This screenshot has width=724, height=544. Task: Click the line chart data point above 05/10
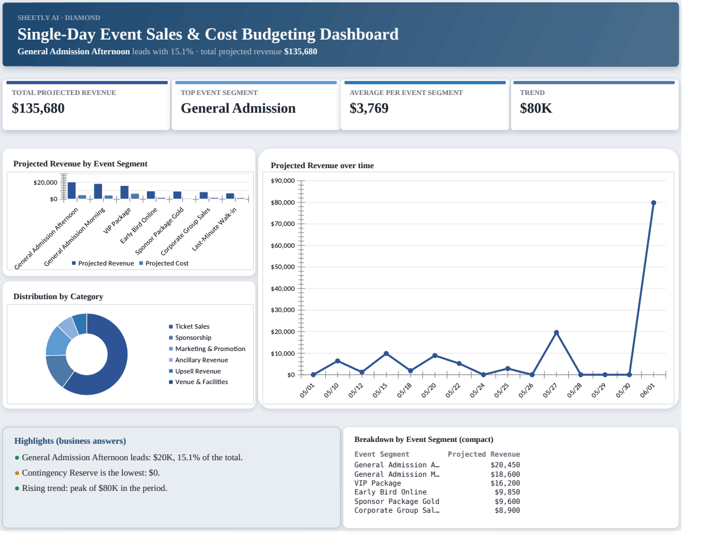coord(338,361)
